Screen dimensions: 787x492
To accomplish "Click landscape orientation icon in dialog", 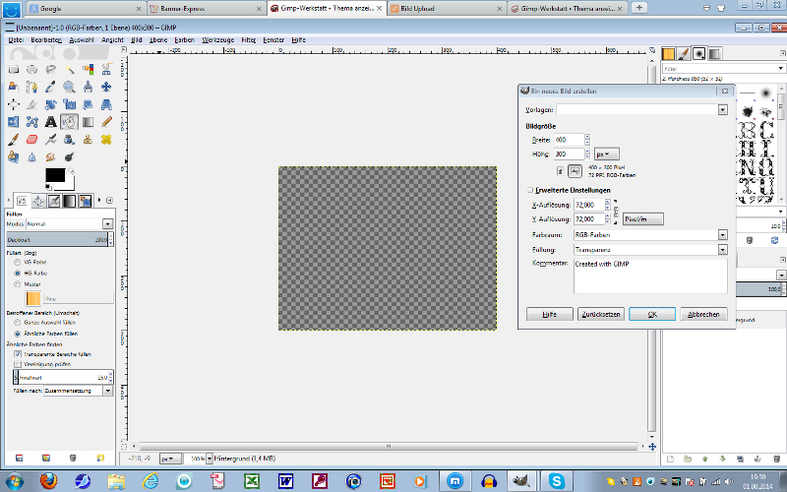I will tap(575, 170).
